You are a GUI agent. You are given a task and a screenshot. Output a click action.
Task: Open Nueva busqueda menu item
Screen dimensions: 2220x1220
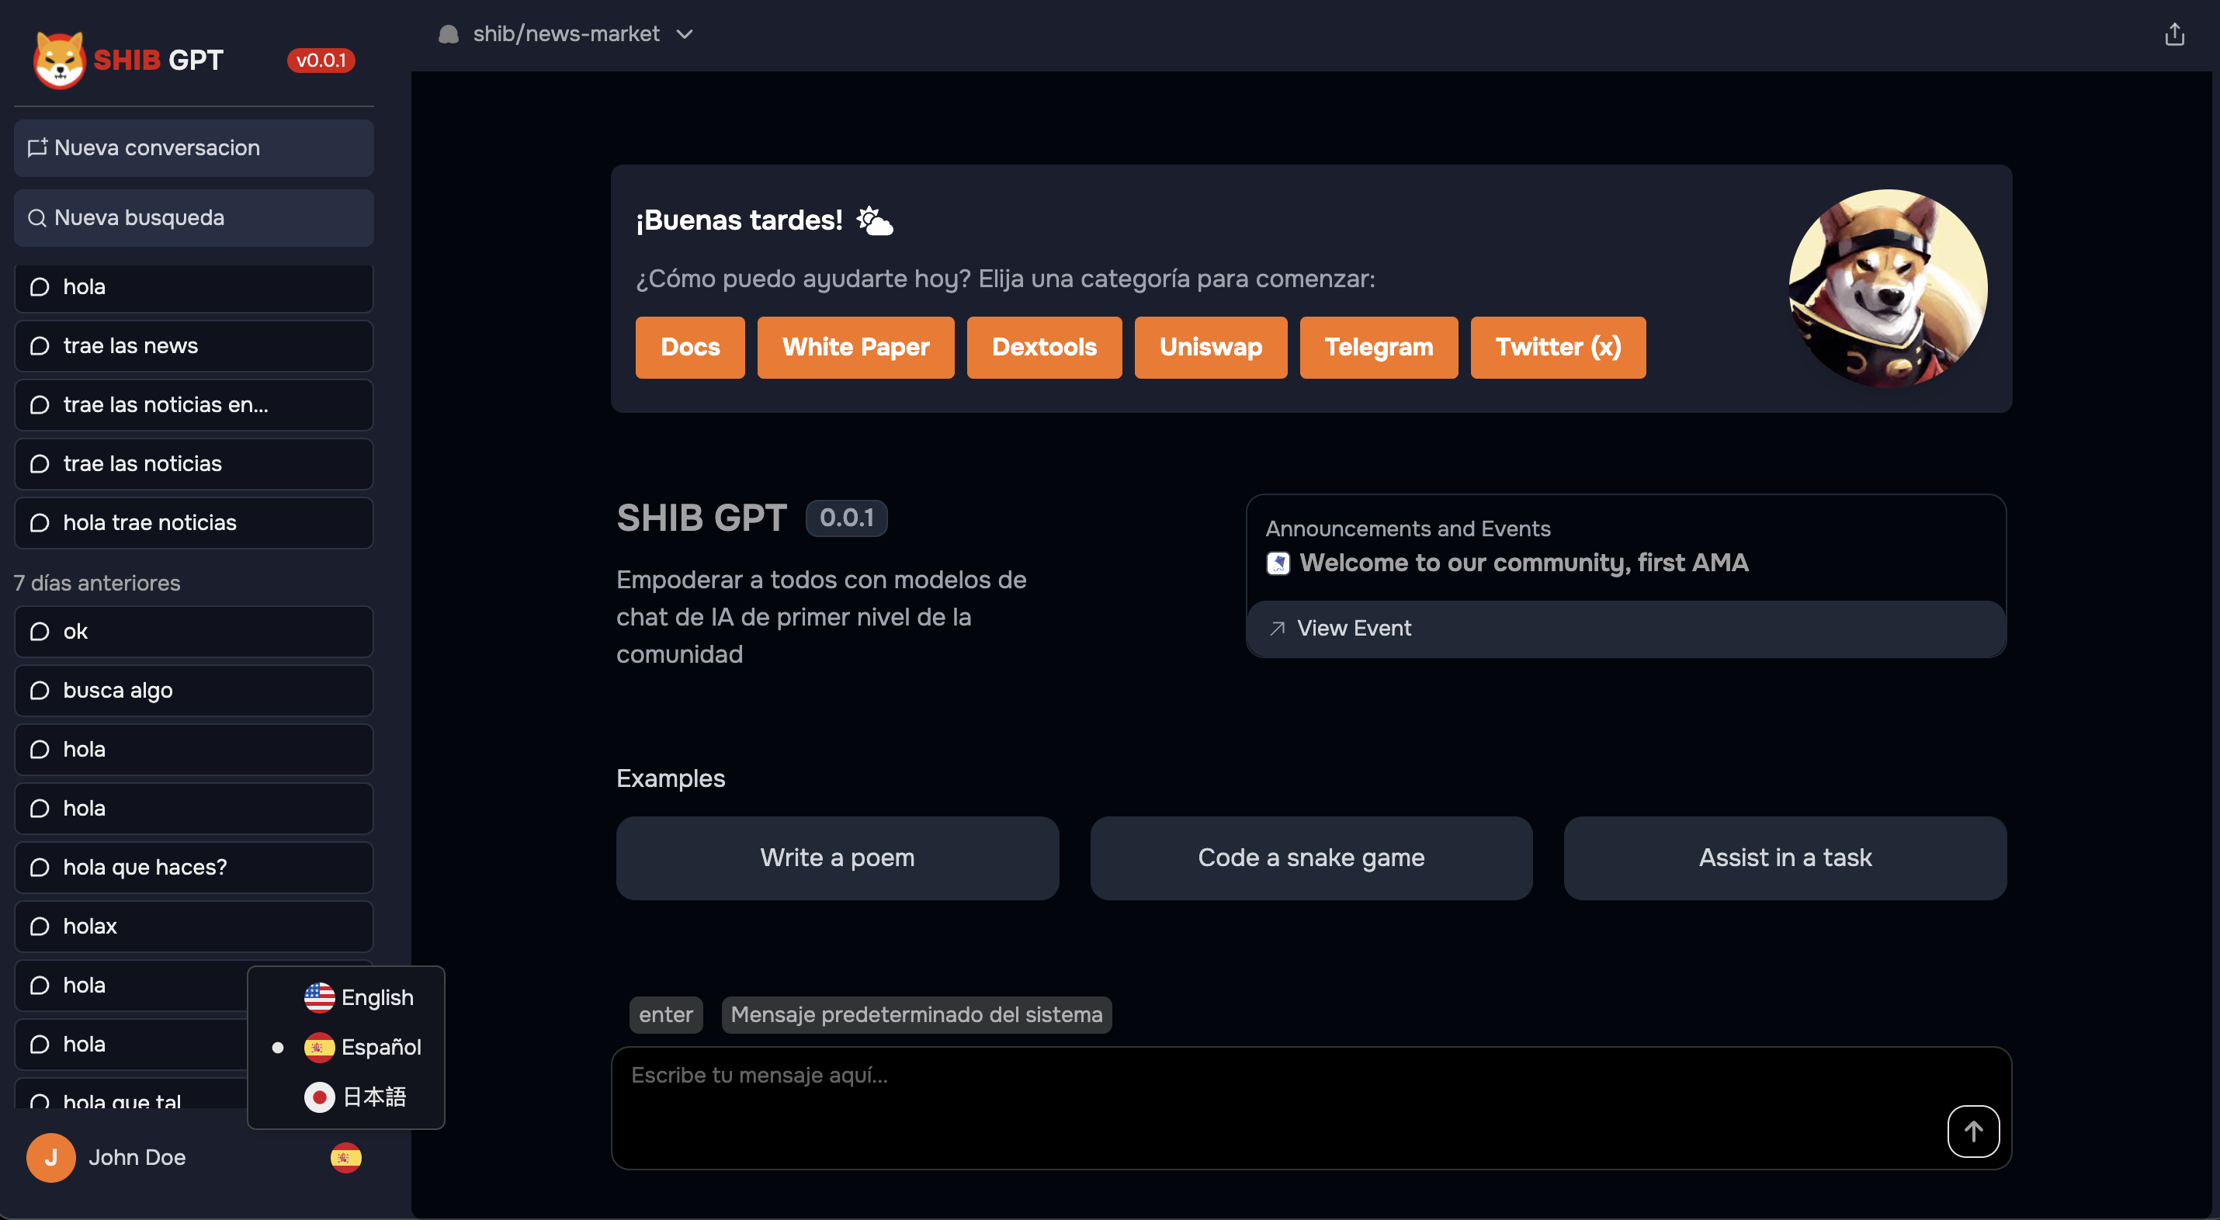(x=194, y=217)
